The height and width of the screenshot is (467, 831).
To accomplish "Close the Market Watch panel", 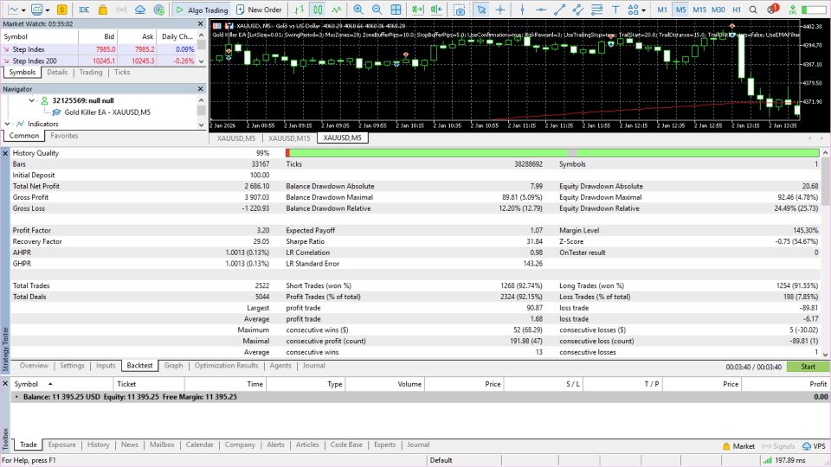I will 200,24.
